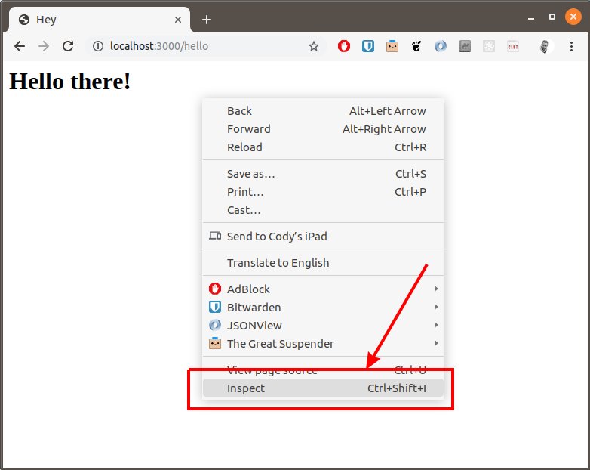The image size is (590, 470).
Task: Open the Bitwarden extension toolbar icon
Action: 368,46
